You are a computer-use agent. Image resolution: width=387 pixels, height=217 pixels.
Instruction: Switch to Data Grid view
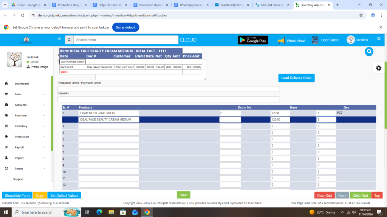tap(324, 196)
